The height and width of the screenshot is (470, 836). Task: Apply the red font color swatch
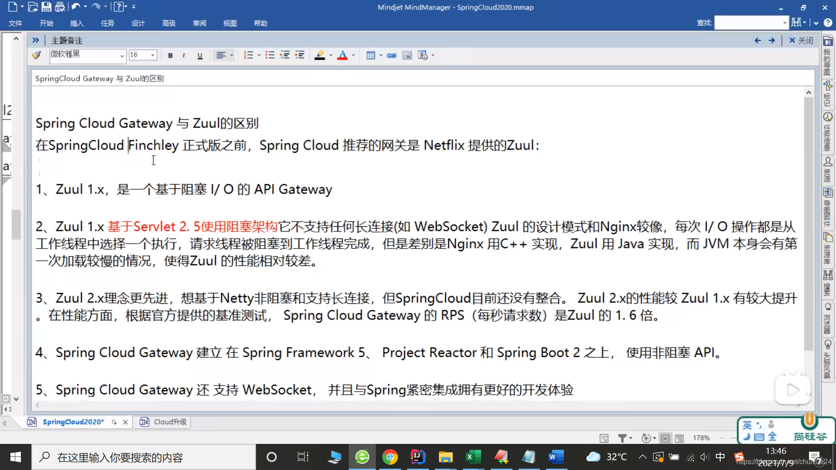point(343,55)
